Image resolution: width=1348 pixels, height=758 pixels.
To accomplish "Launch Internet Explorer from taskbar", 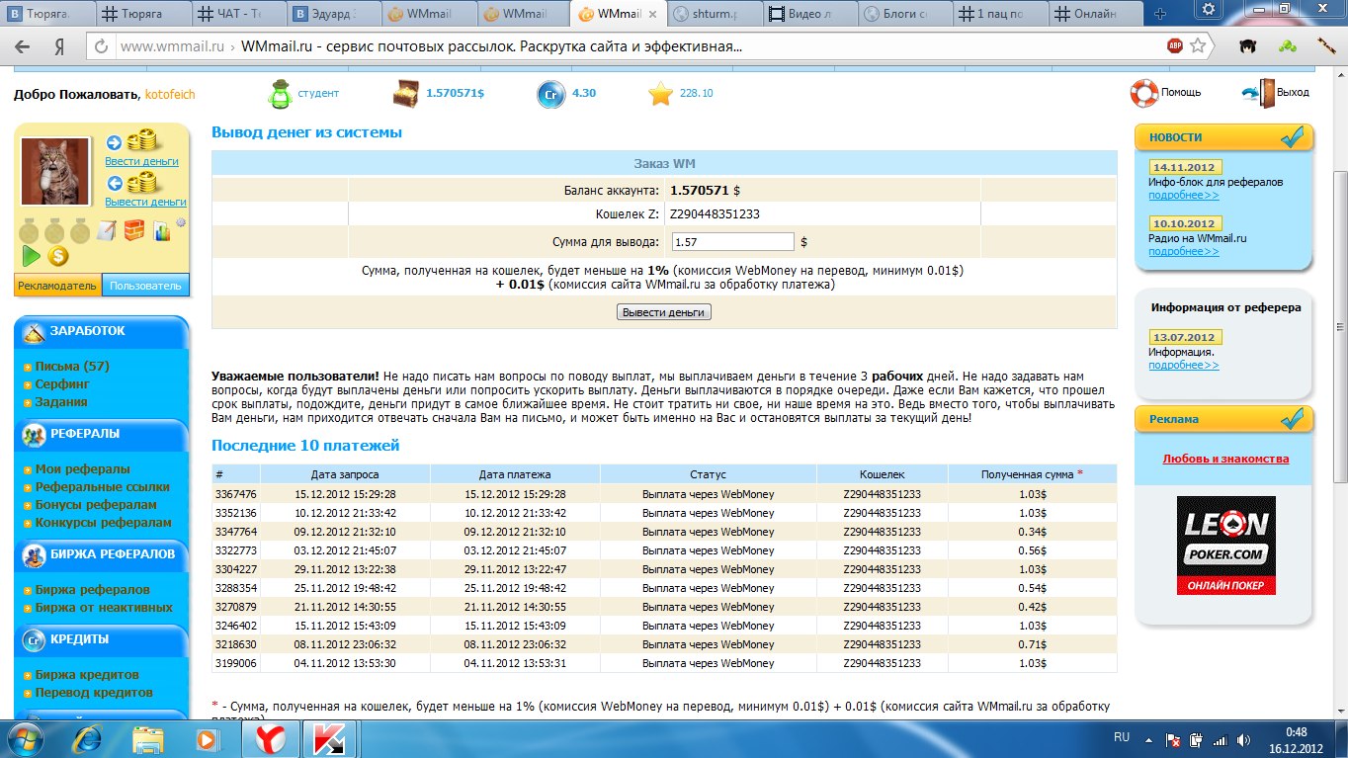I will (89, 738).
